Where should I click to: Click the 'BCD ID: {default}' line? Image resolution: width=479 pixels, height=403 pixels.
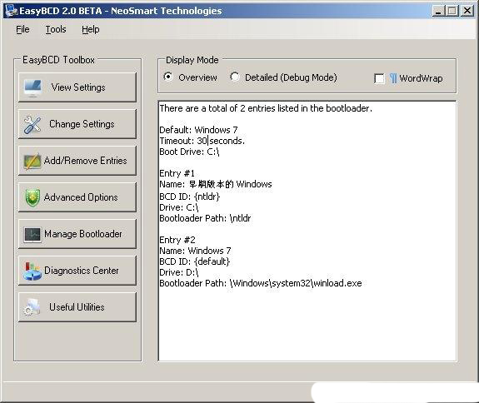coord(195,261)
